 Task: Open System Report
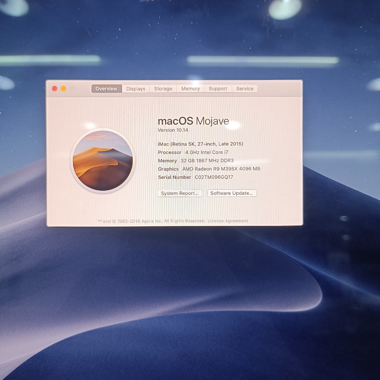click(180, 193)
